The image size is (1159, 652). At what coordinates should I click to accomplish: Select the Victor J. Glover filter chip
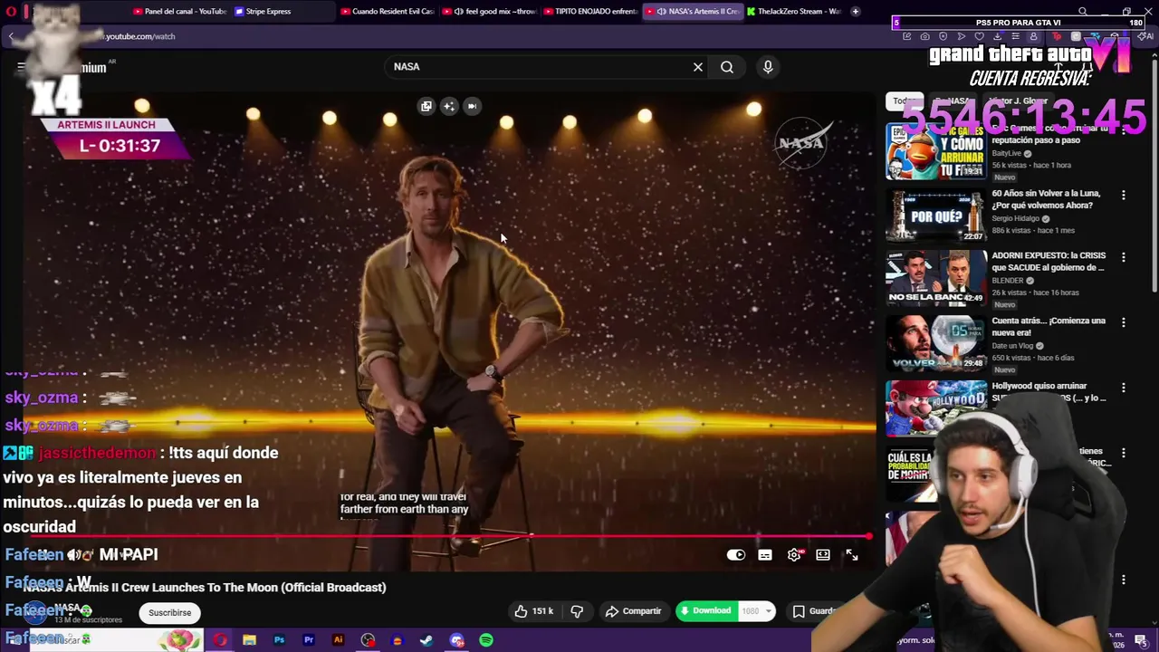pyautogui.click(x=1018, y=101)
